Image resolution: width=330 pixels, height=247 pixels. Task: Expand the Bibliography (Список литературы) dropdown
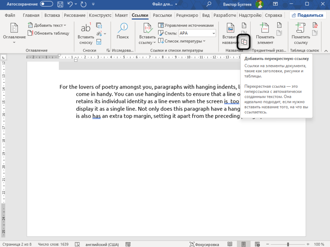(182, 41)
